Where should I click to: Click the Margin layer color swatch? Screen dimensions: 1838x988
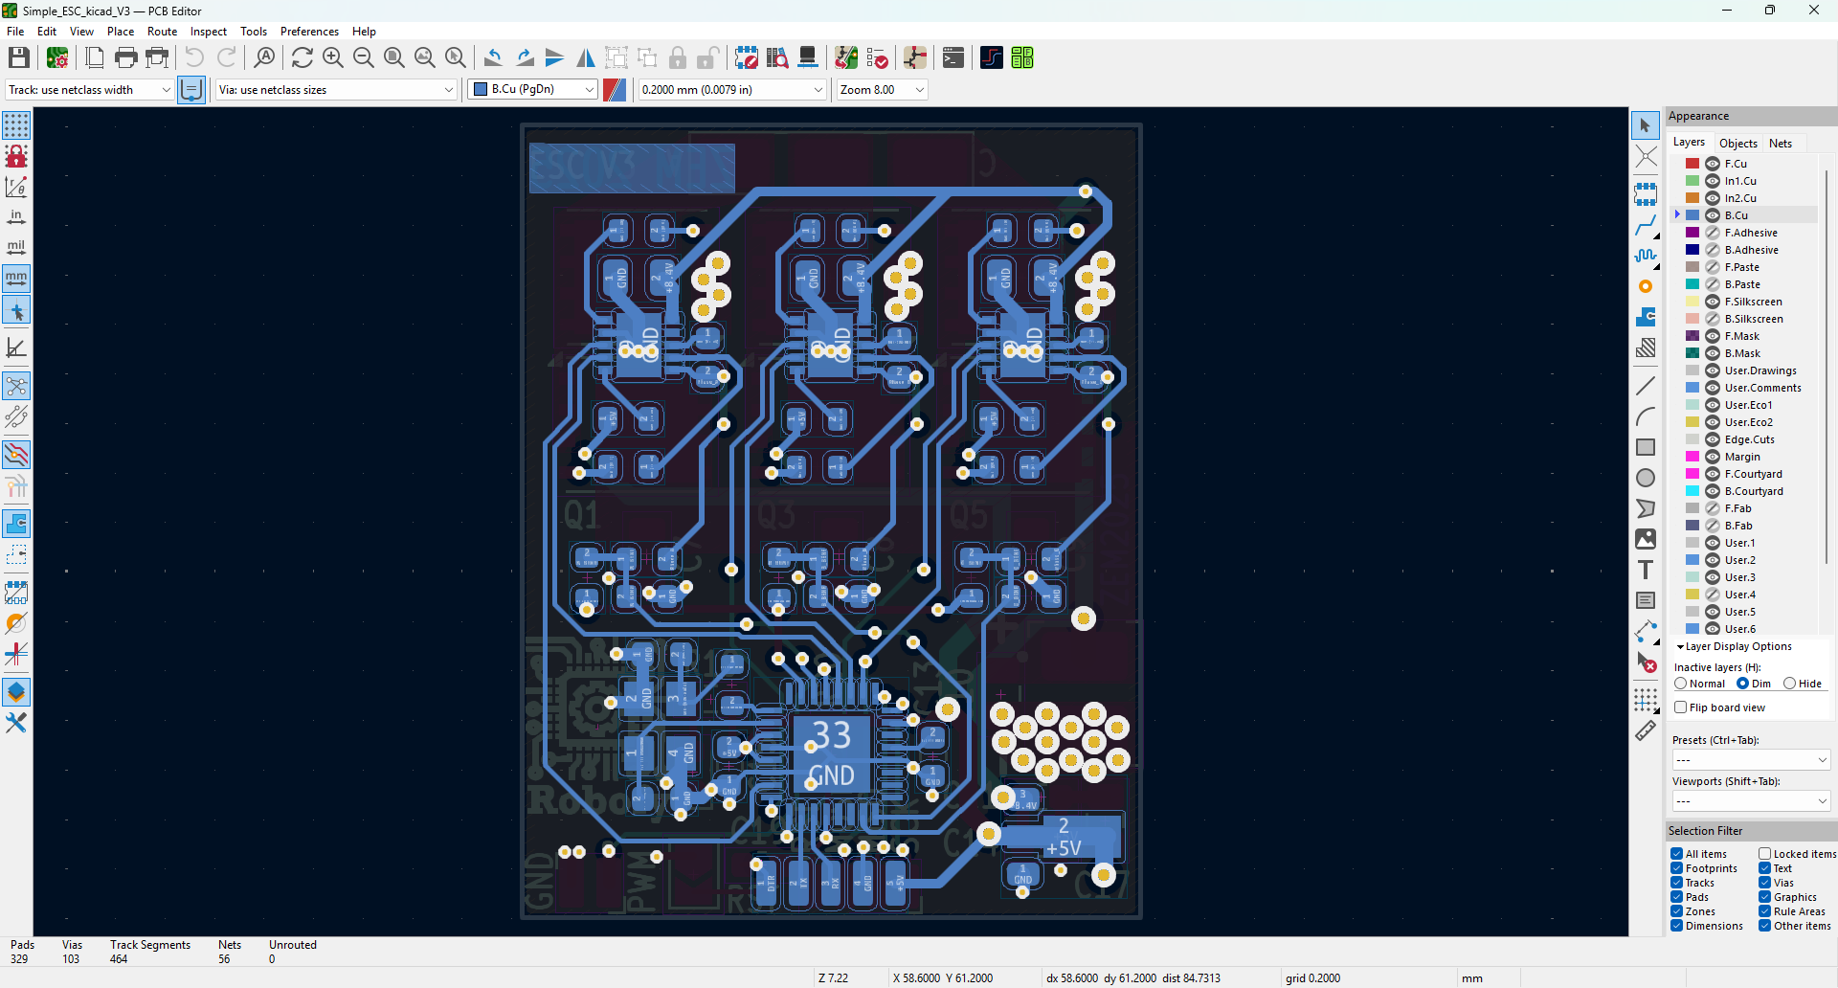(x=1692, y=457)
